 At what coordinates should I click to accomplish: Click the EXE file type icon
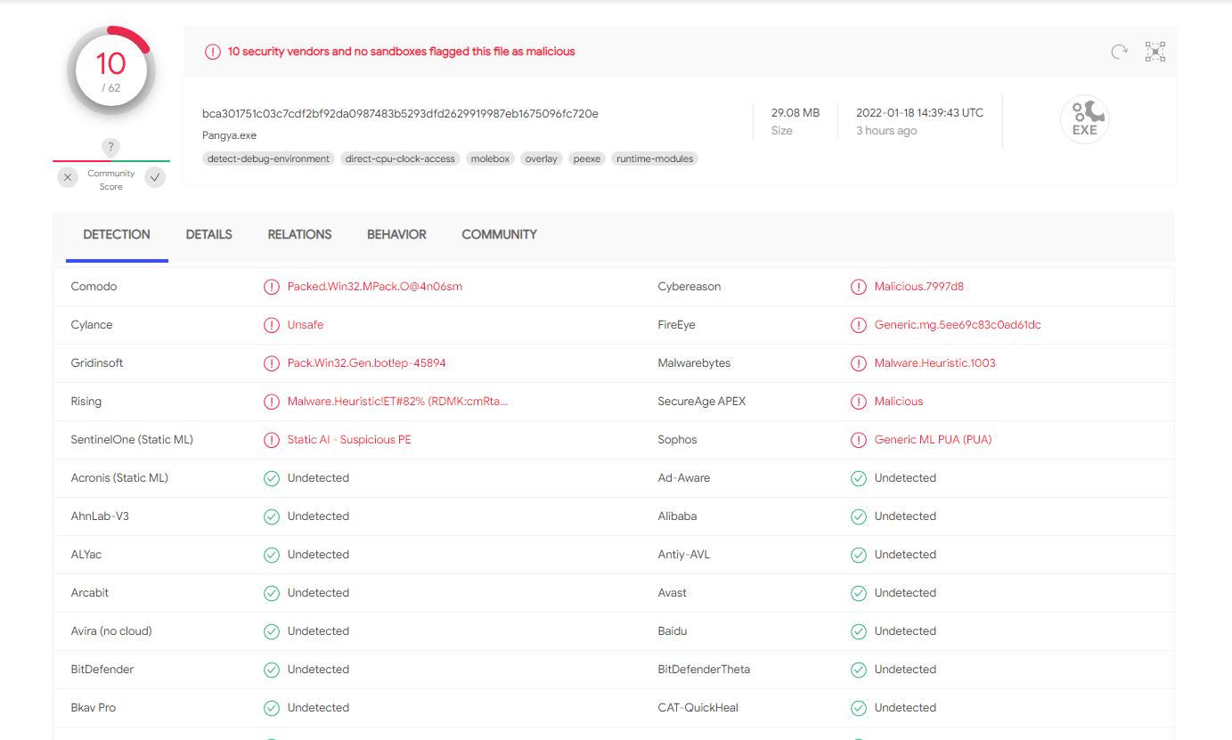(1084, 119)
